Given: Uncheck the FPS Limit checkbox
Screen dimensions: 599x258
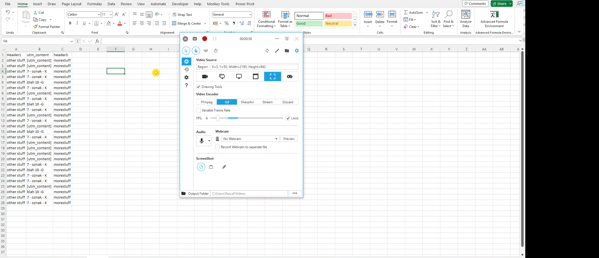Looking at the screenshot, I should pyautogui.click(x=288, y=118).
